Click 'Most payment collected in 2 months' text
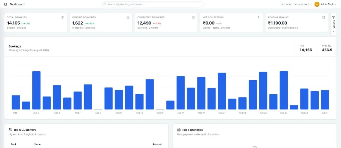341x148 pixels. point(198,134)
